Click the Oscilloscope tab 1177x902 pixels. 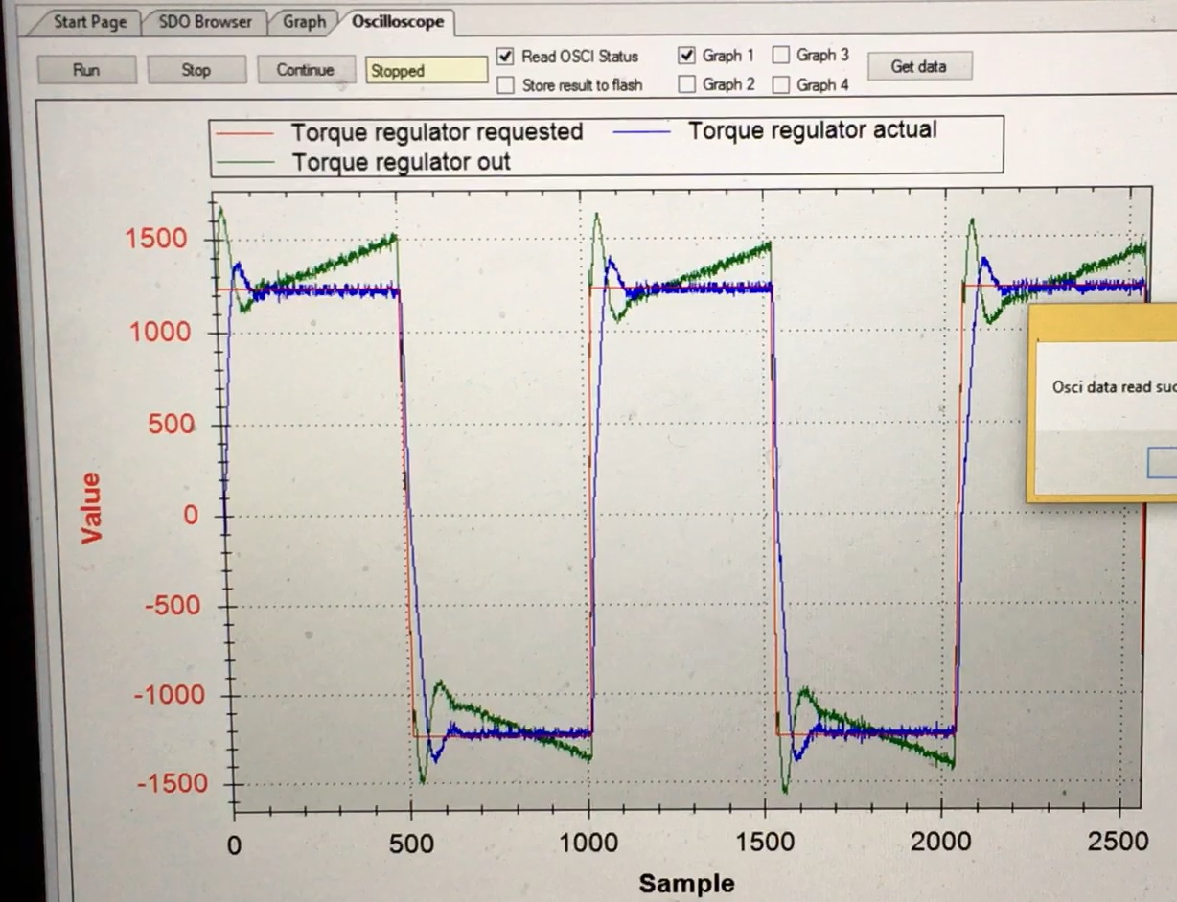click(x=397, y=22)
